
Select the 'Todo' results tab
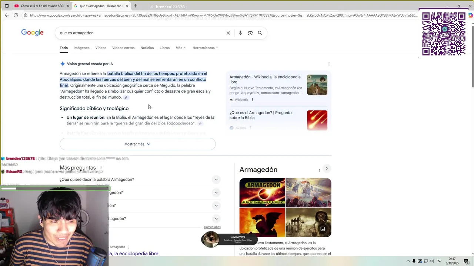coord(64,48)
